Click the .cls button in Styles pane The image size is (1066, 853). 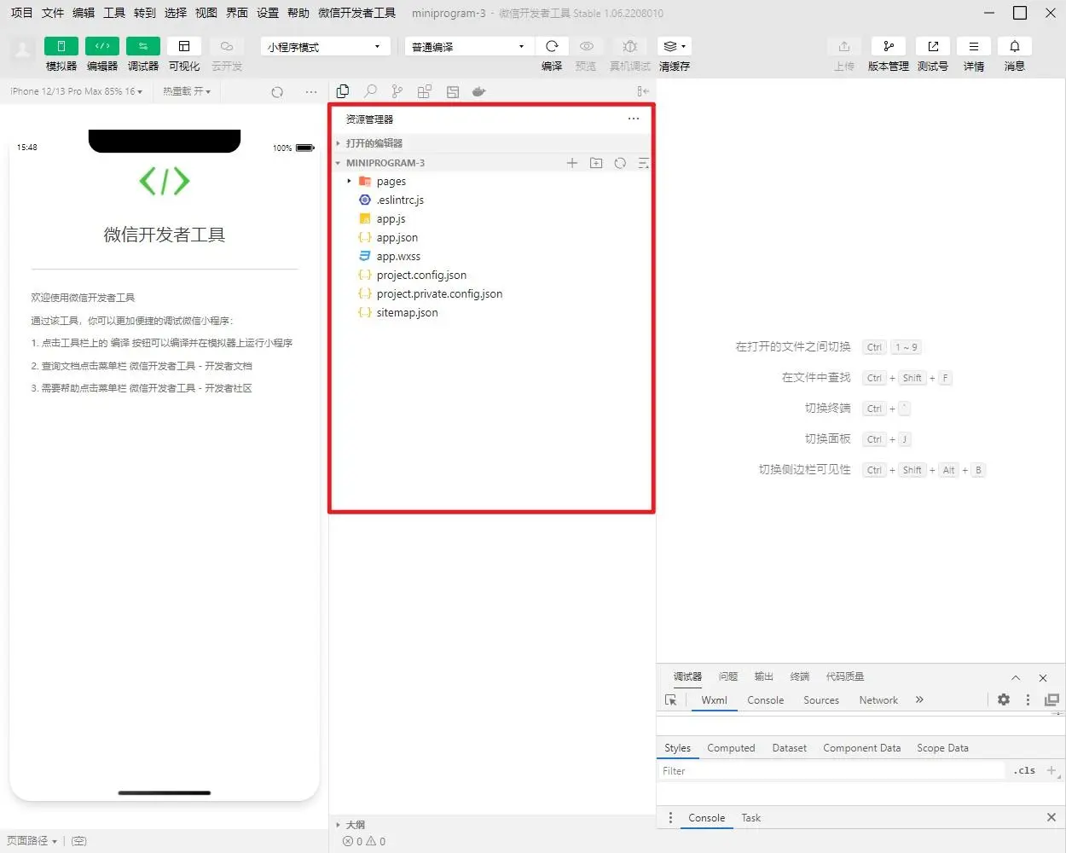[x=1024, y=771]
